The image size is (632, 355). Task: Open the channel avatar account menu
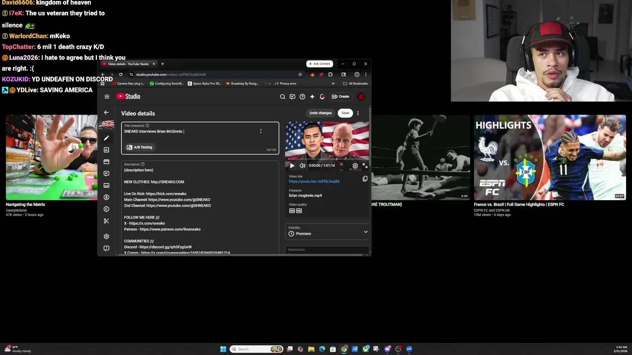point(361,97)
